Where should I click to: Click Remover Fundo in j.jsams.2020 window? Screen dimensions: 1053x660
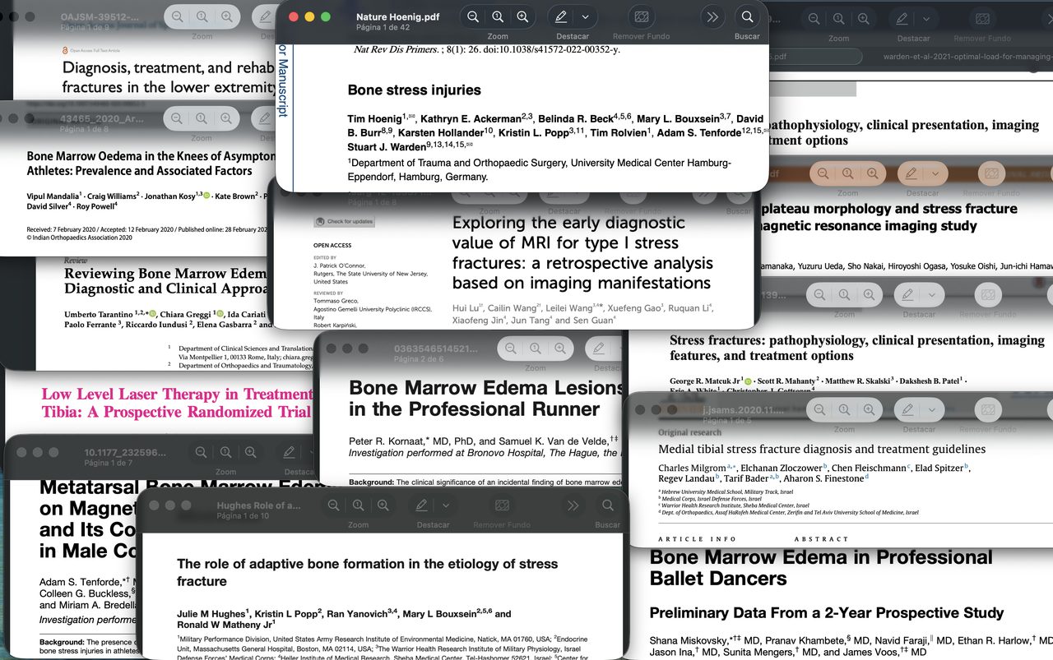[987, 409]
